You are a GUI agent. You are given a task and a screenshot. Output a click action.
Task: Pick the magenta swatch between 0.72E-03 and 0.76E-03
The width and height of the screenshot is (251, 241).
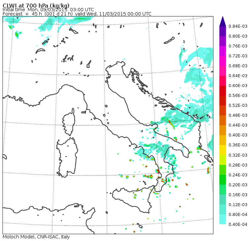pyautogui.click(x=223, y=51)
